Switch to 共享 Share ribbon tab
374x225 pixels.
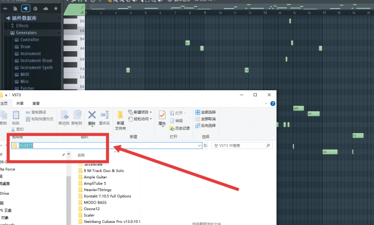coord(20,103)
